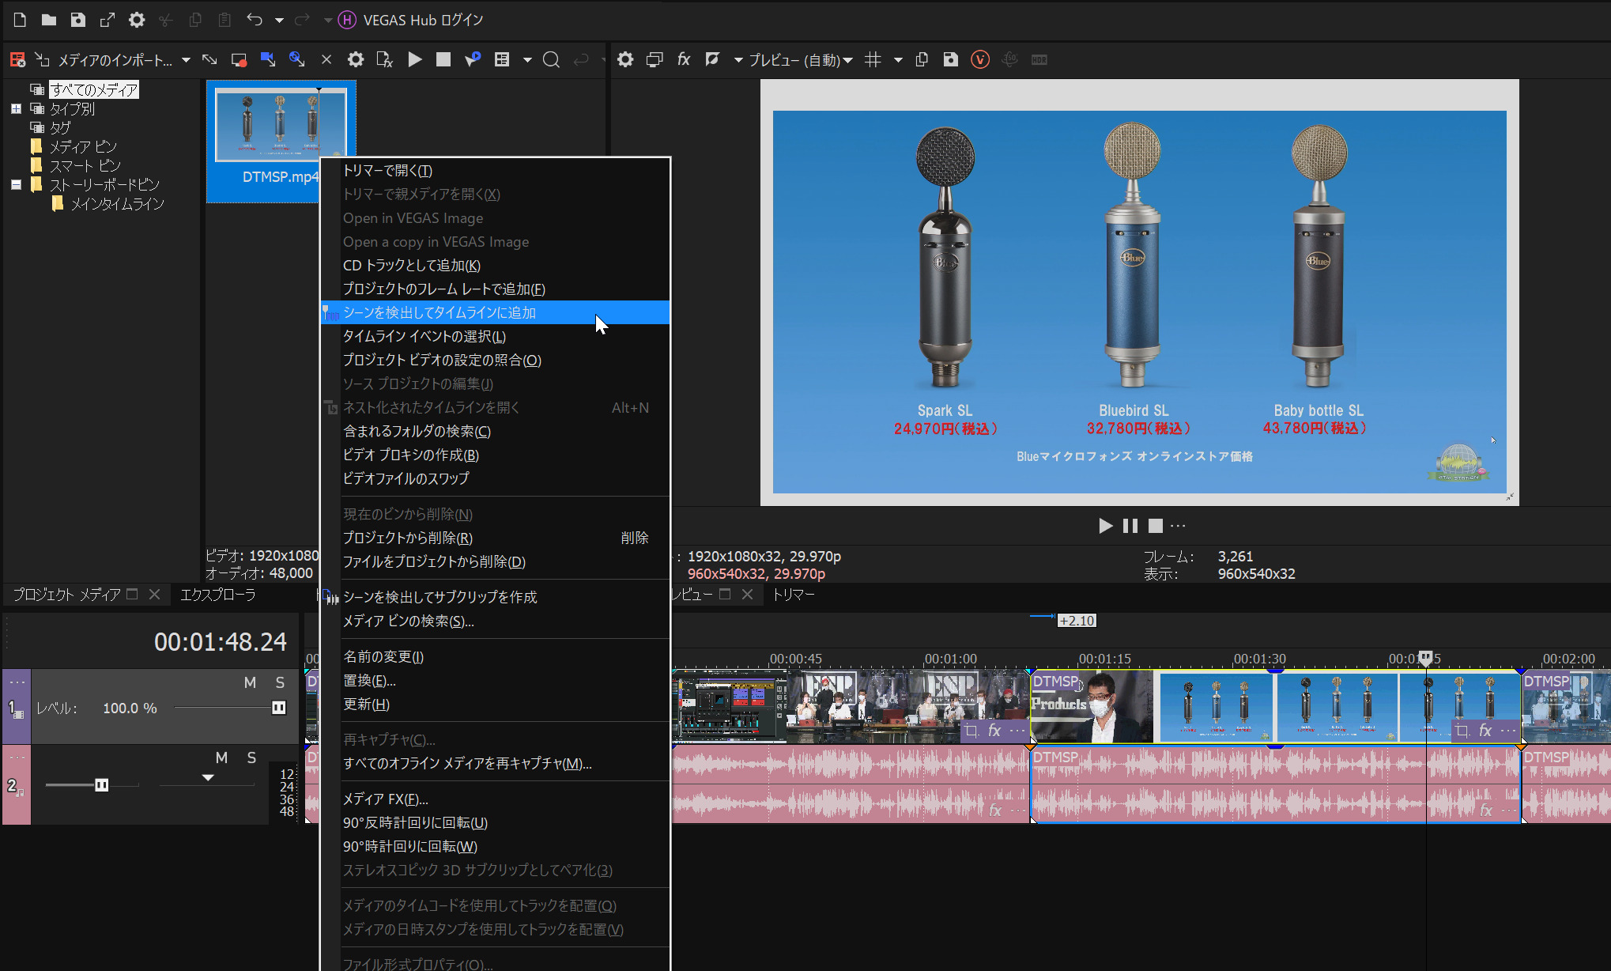Image resolution: width=1611 pixels, height=971 pixels.
Task: Open the undo history dropdown arrow
Action: (279, 21)
